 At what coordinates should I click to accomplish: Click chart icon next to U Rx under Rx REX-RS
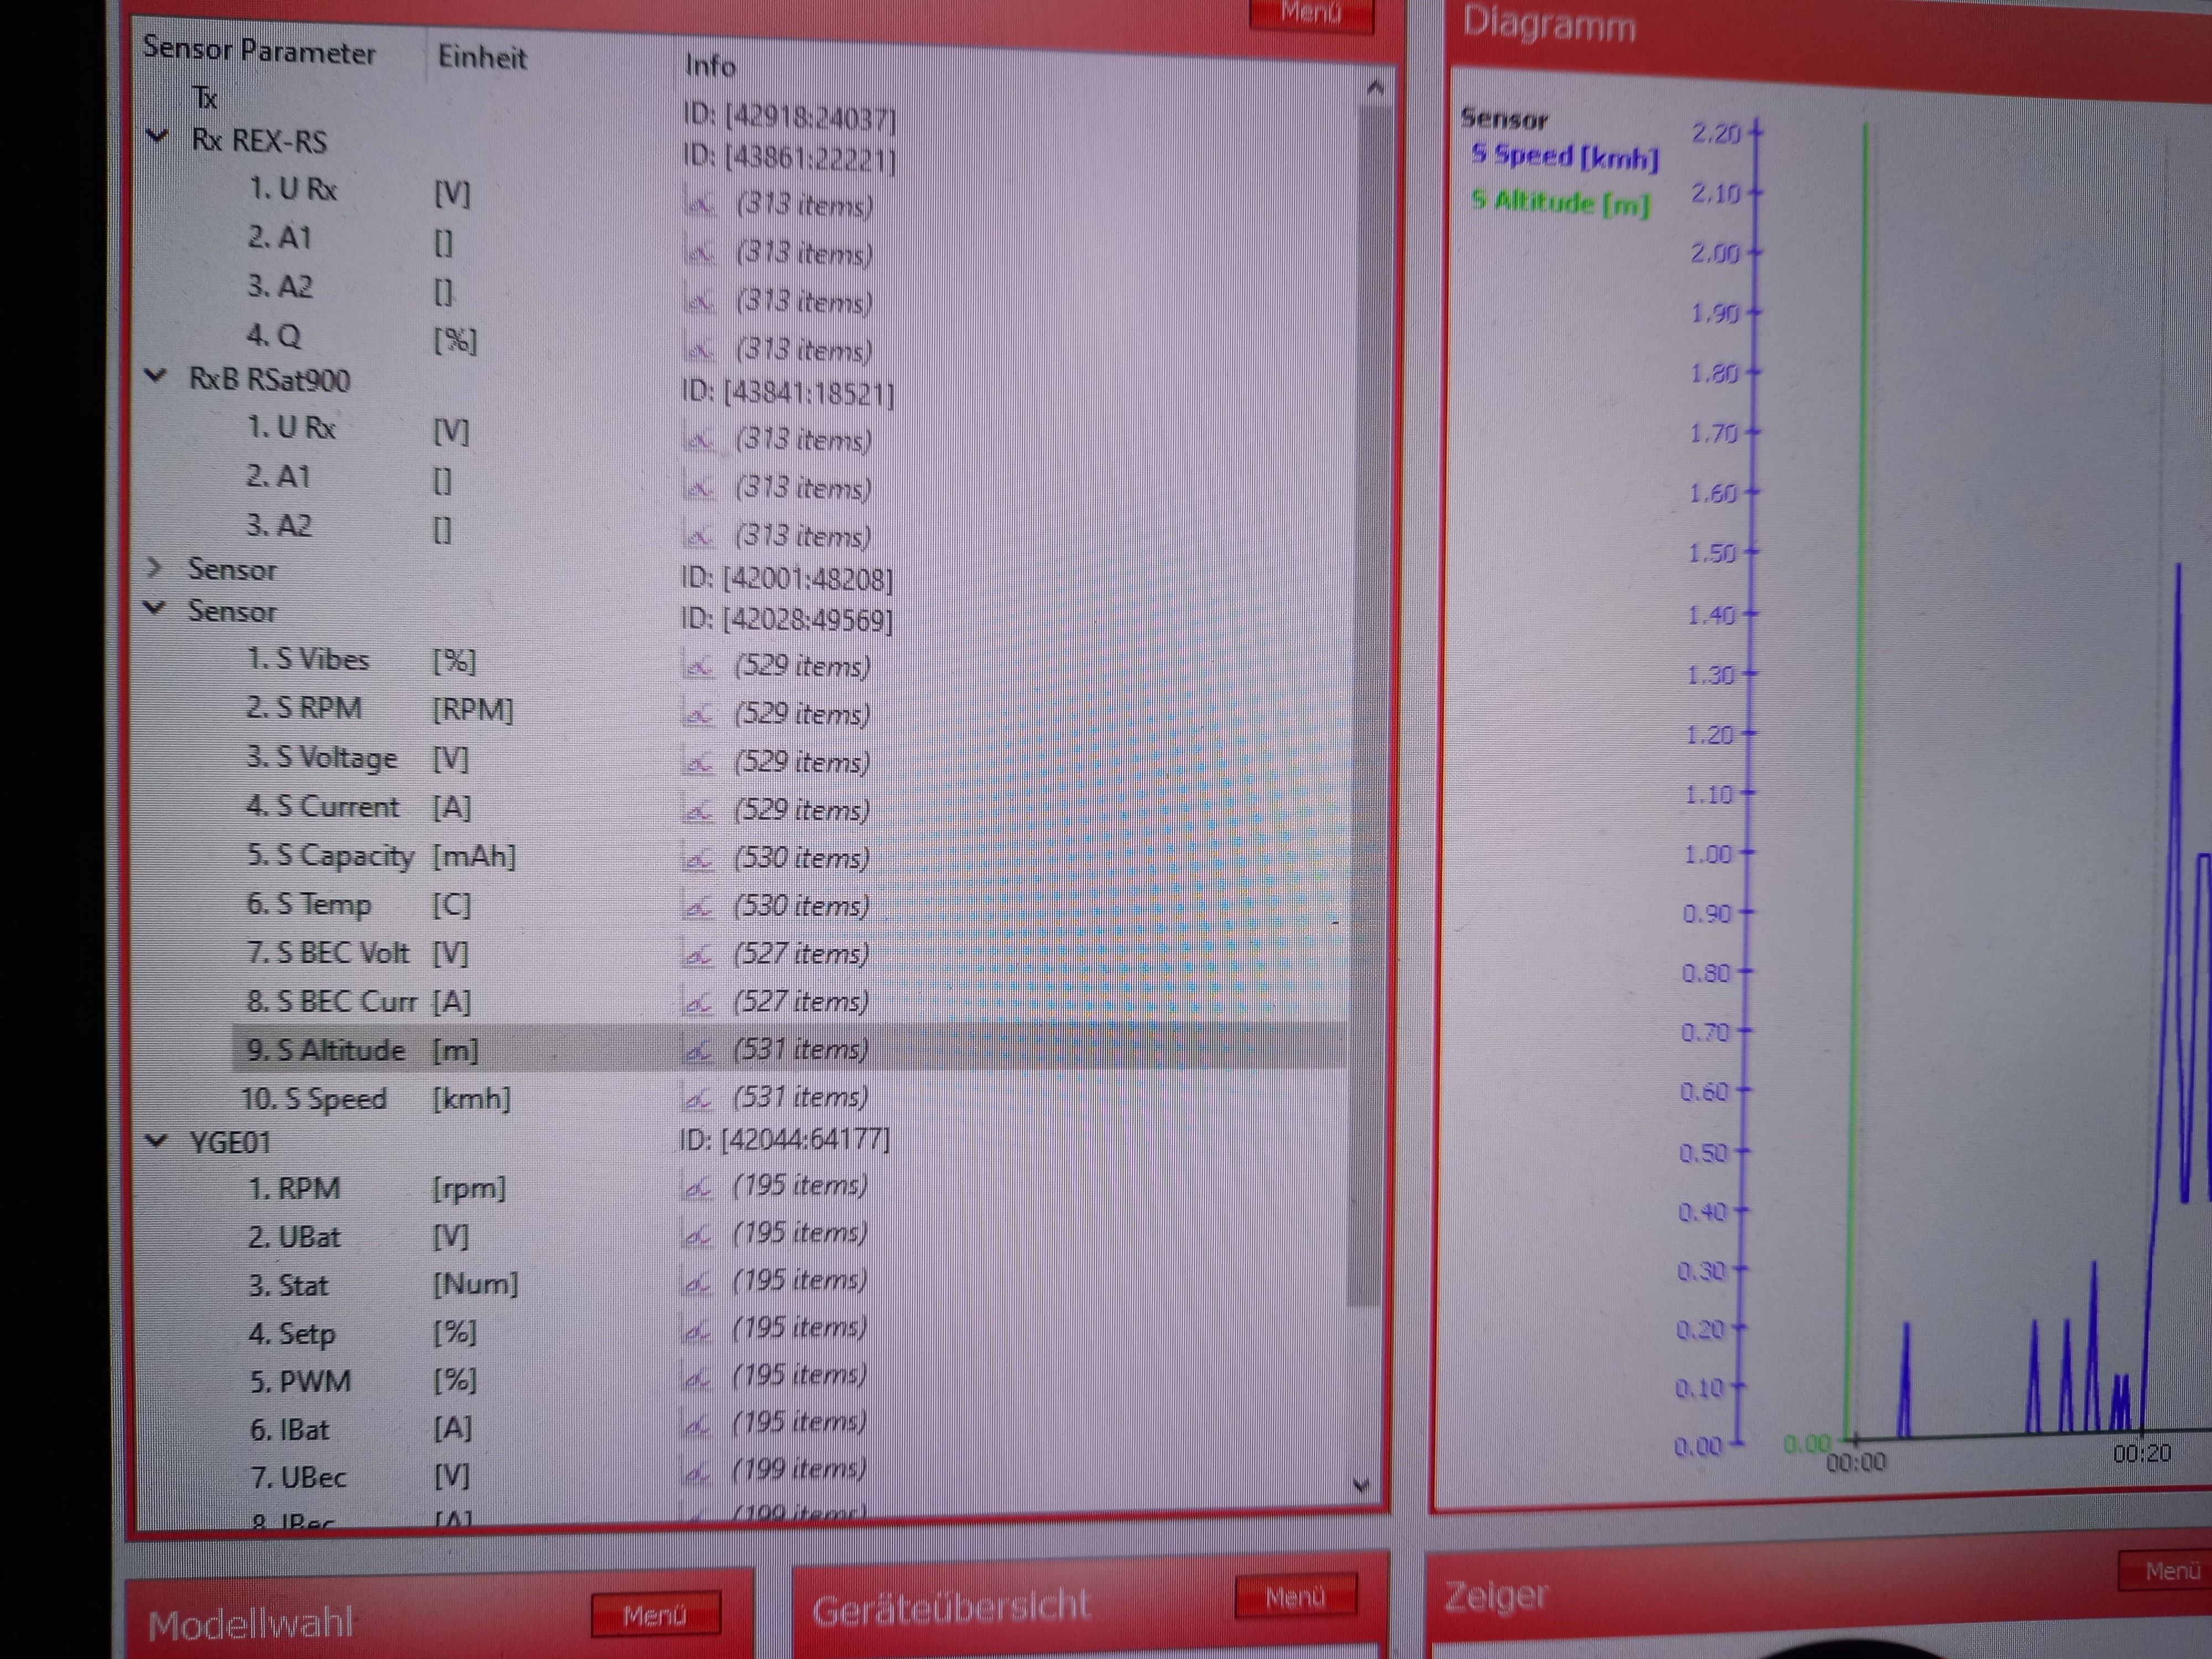(x=700, y=205)
